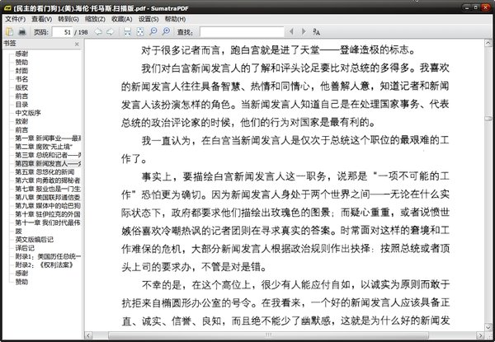Image resolution: width=495 pixels, height=342 pixels.
Task: Select the 英文版编后记 bookmark
Action: pyautogui.click(x=35, y=240)
